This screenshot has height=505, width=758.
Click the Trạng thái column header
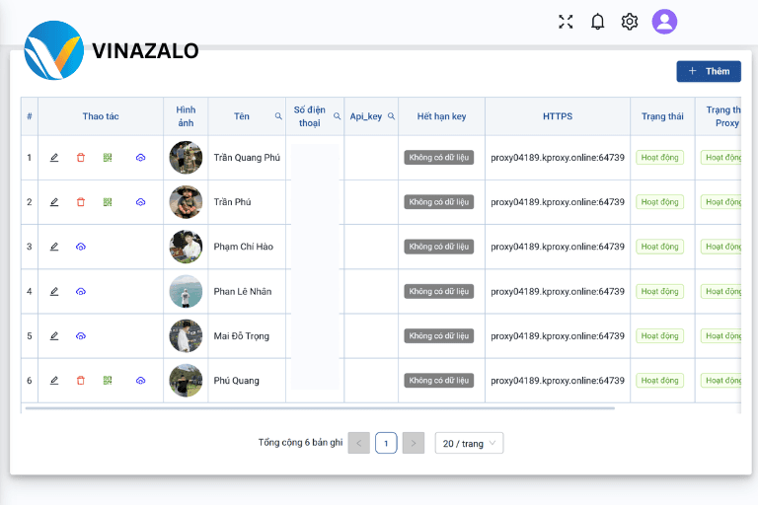(x=662, y=116)
